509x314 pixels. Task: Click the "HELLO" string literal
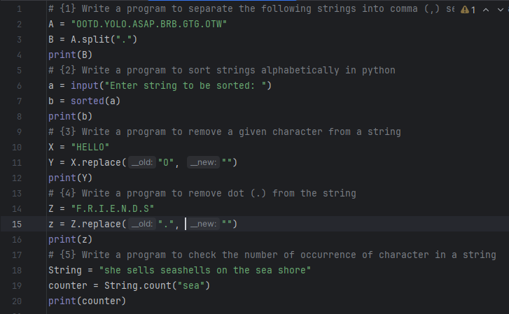(x=90, y=147)
